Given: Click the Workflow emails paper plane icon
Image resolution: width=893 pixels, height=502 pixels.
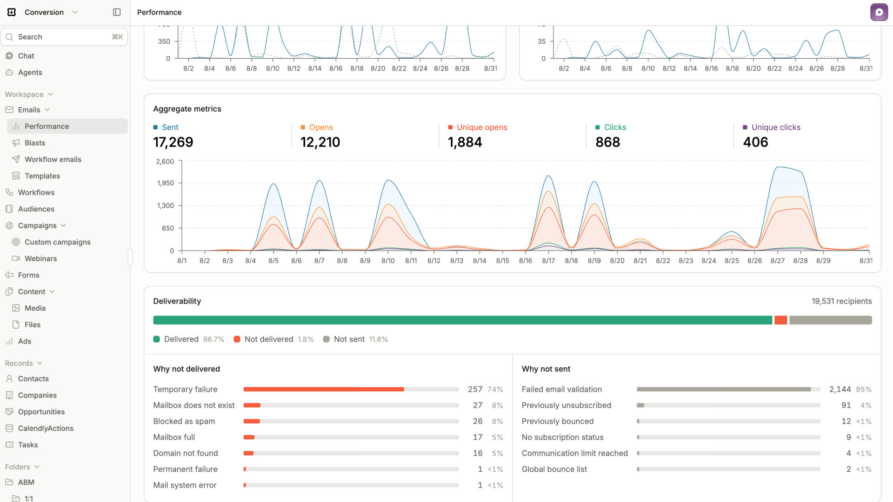Looking at the screenshot, I should point(16,159).
